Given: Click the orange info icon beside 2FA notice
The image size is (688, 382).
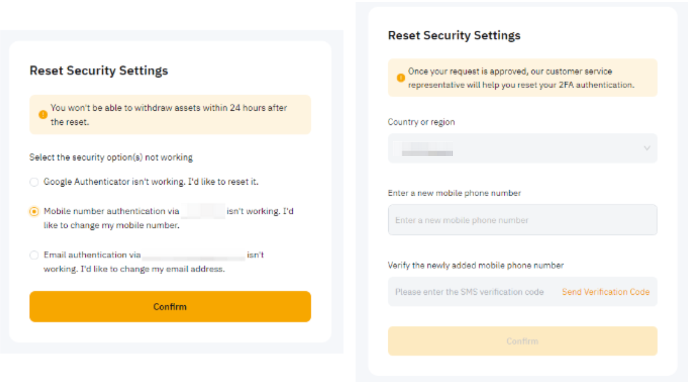Looking at the screenshot, I should [x=401, y=78].
